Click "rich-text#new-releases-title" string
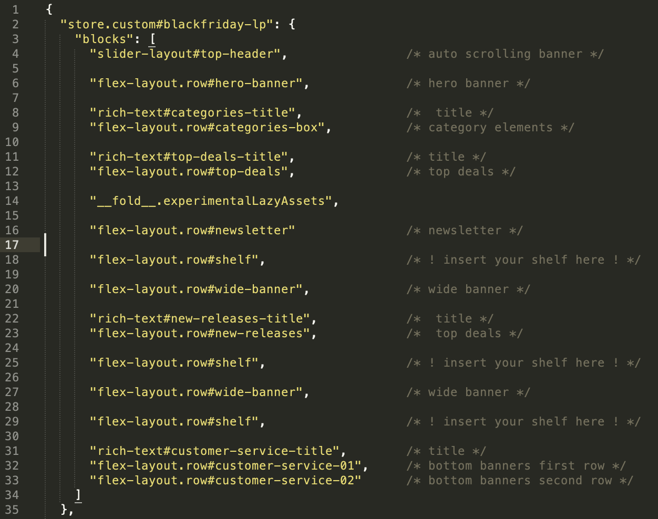Viewport: 658px width, 519px height. pos(200,318)
